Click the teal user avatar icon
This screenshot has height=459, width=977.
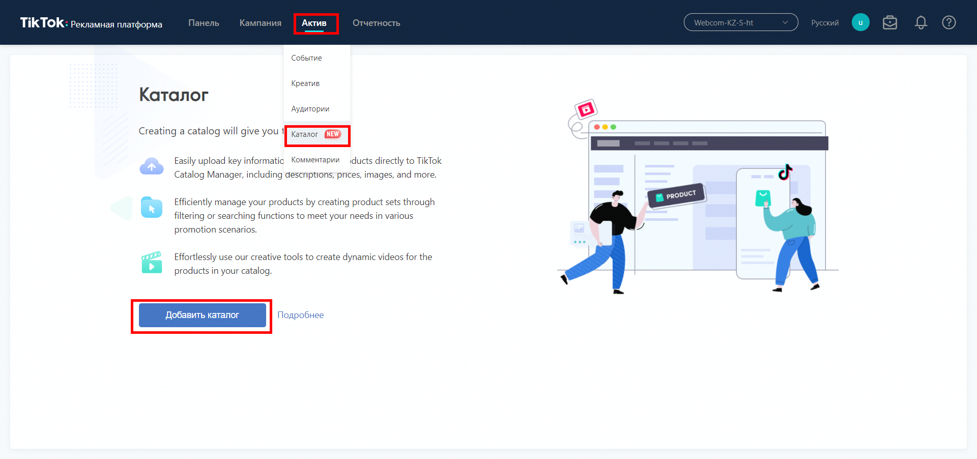pos(860,22)
